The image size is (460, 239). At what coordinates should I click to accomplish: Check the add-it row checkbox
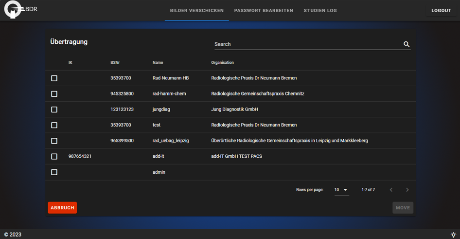(54, 157)
